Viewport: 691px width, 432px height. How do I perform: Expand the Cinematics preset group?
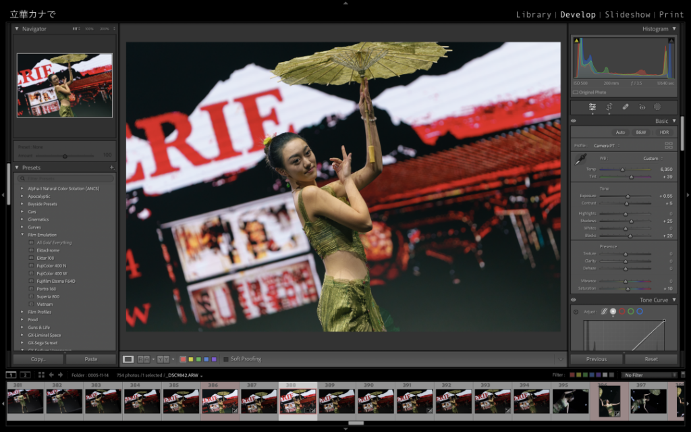[x=22, y=219]
